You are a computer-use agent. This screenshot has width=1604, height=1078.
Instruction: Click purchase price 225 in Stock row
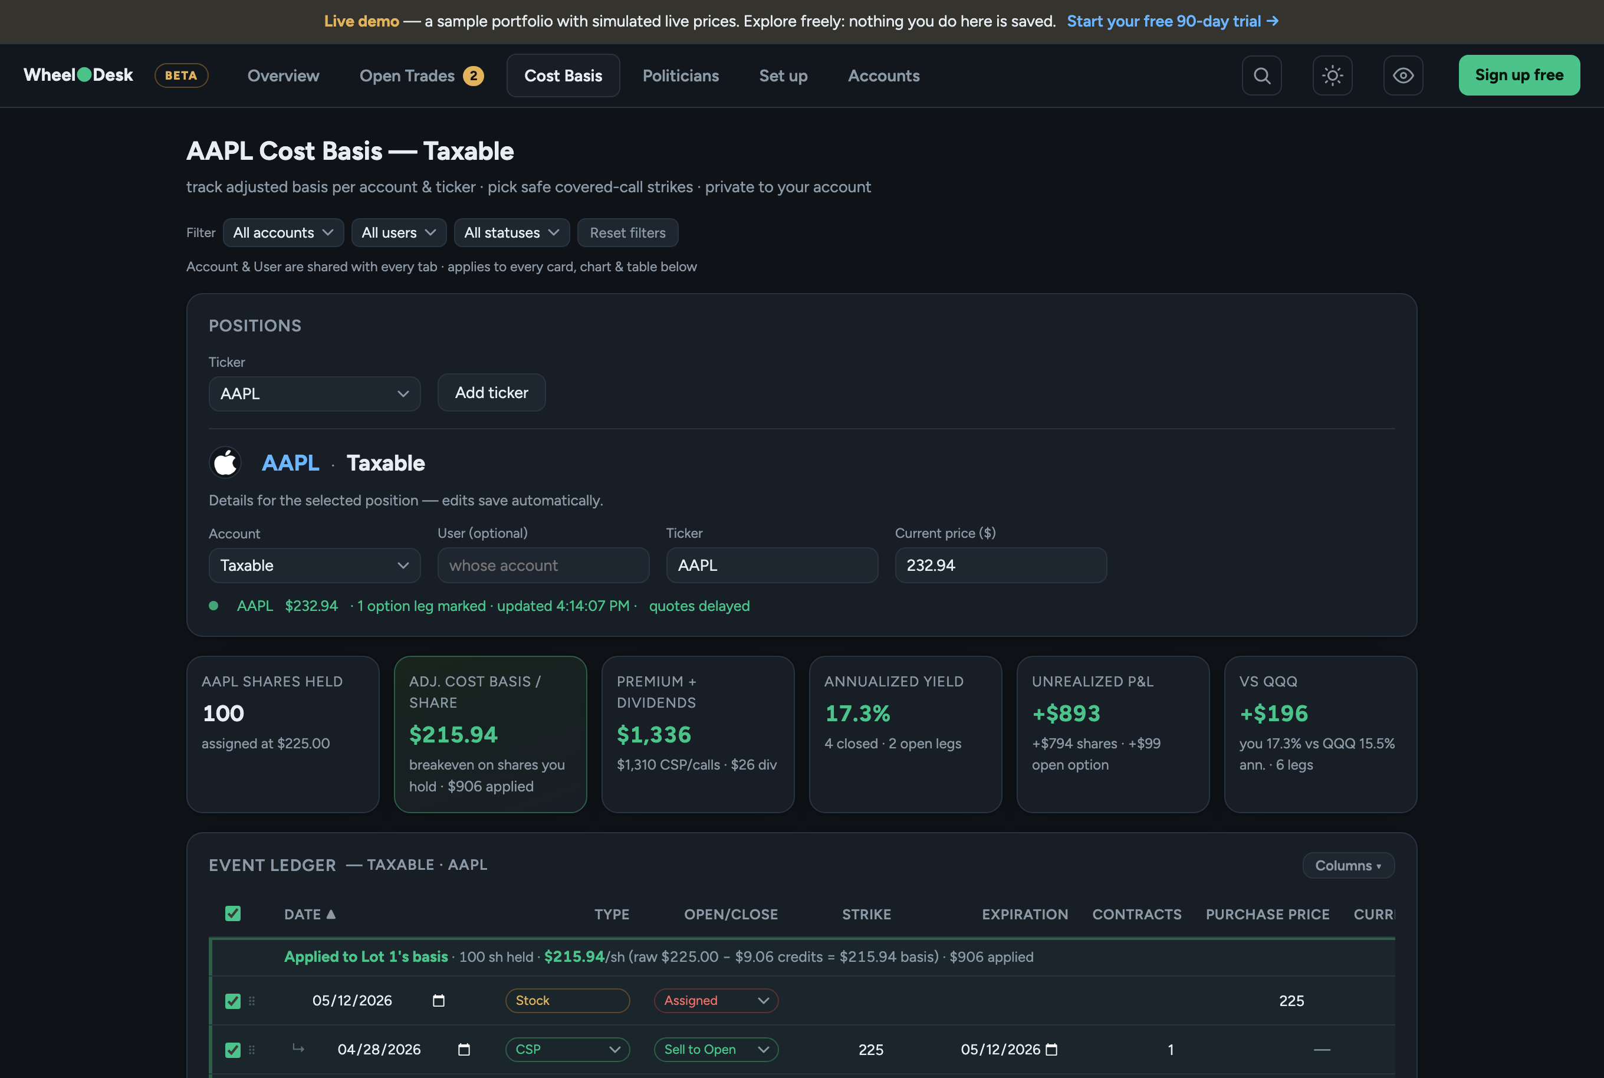1291,1001
